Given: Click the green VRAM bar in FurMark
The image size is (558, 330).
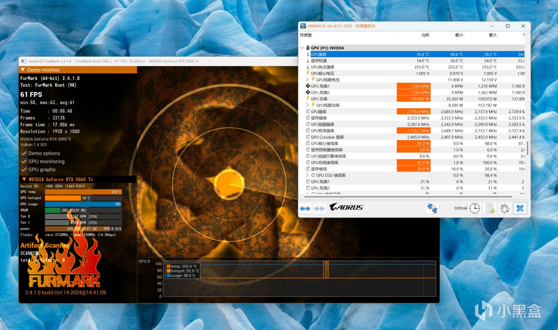Looking at the screenshot, I should point(53,210).
